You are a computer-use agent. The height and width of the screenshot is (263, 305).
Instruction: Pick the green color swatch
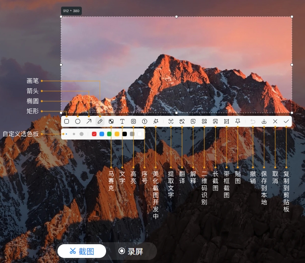click(x=109, y=134)
